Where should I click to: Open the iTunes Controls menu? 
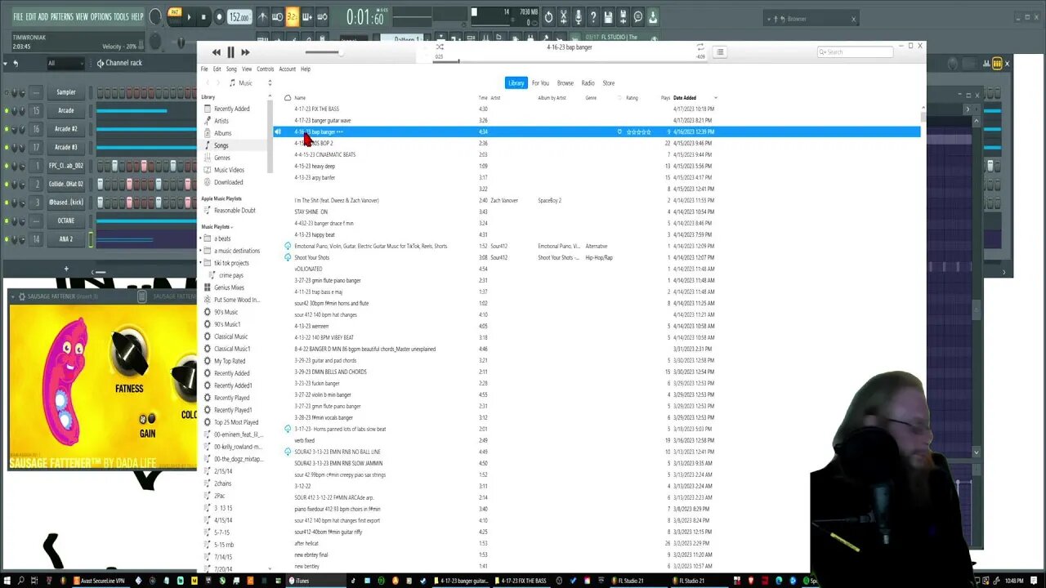click(265, 69)
